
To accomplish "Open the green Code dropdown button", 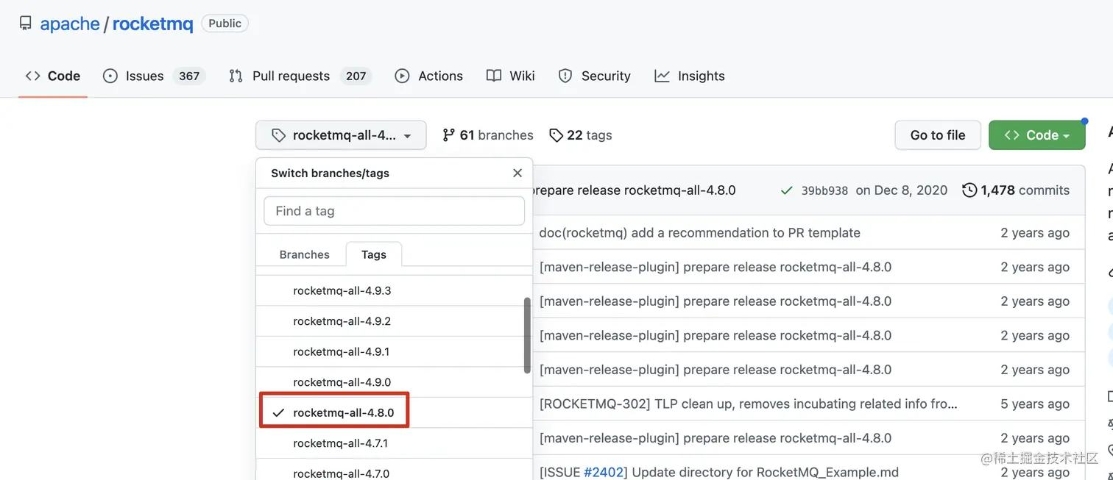I will 1036,135.
